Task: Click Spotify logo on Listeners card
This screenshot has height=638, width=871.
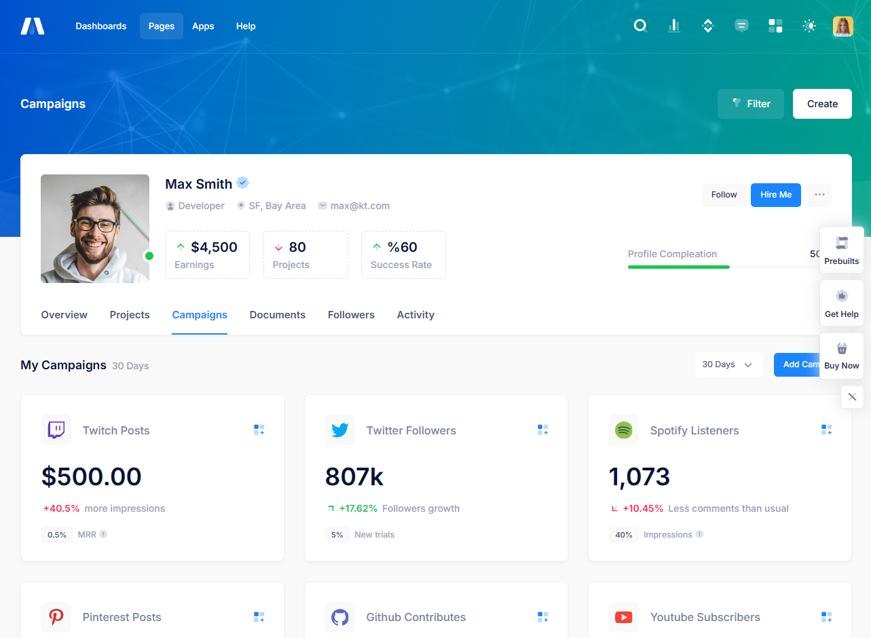Action: pos(624,430)
